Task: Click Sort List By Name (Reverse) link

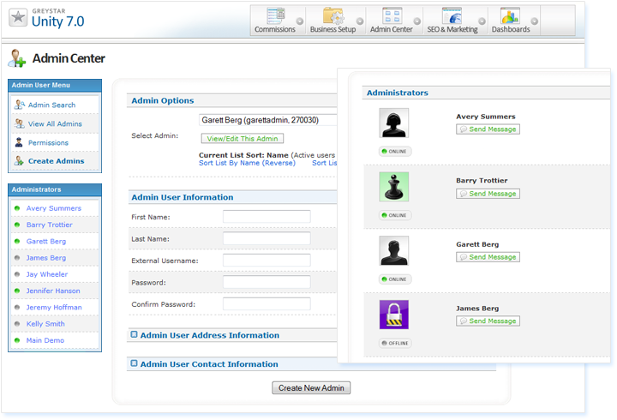Action: 248,163
